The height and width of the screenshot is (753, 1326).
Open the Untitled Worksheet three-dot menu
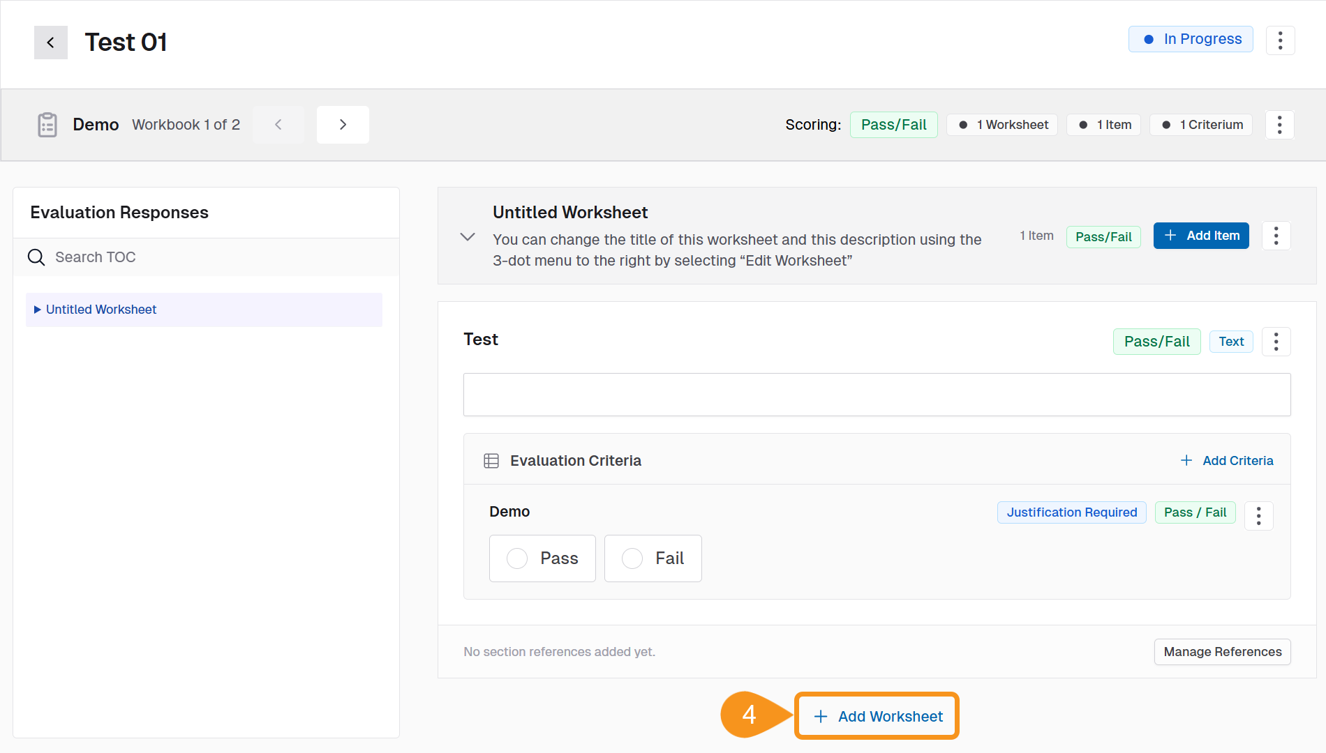tap(1276, 236)
